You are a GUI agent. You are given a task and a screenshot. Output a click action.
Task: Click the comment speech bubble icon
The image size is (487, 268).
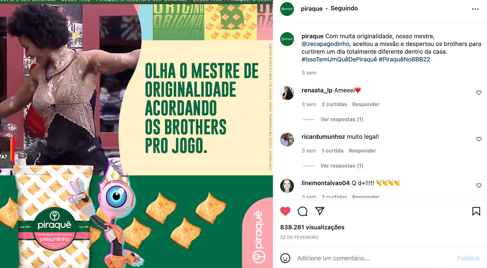tap(302, 211)
